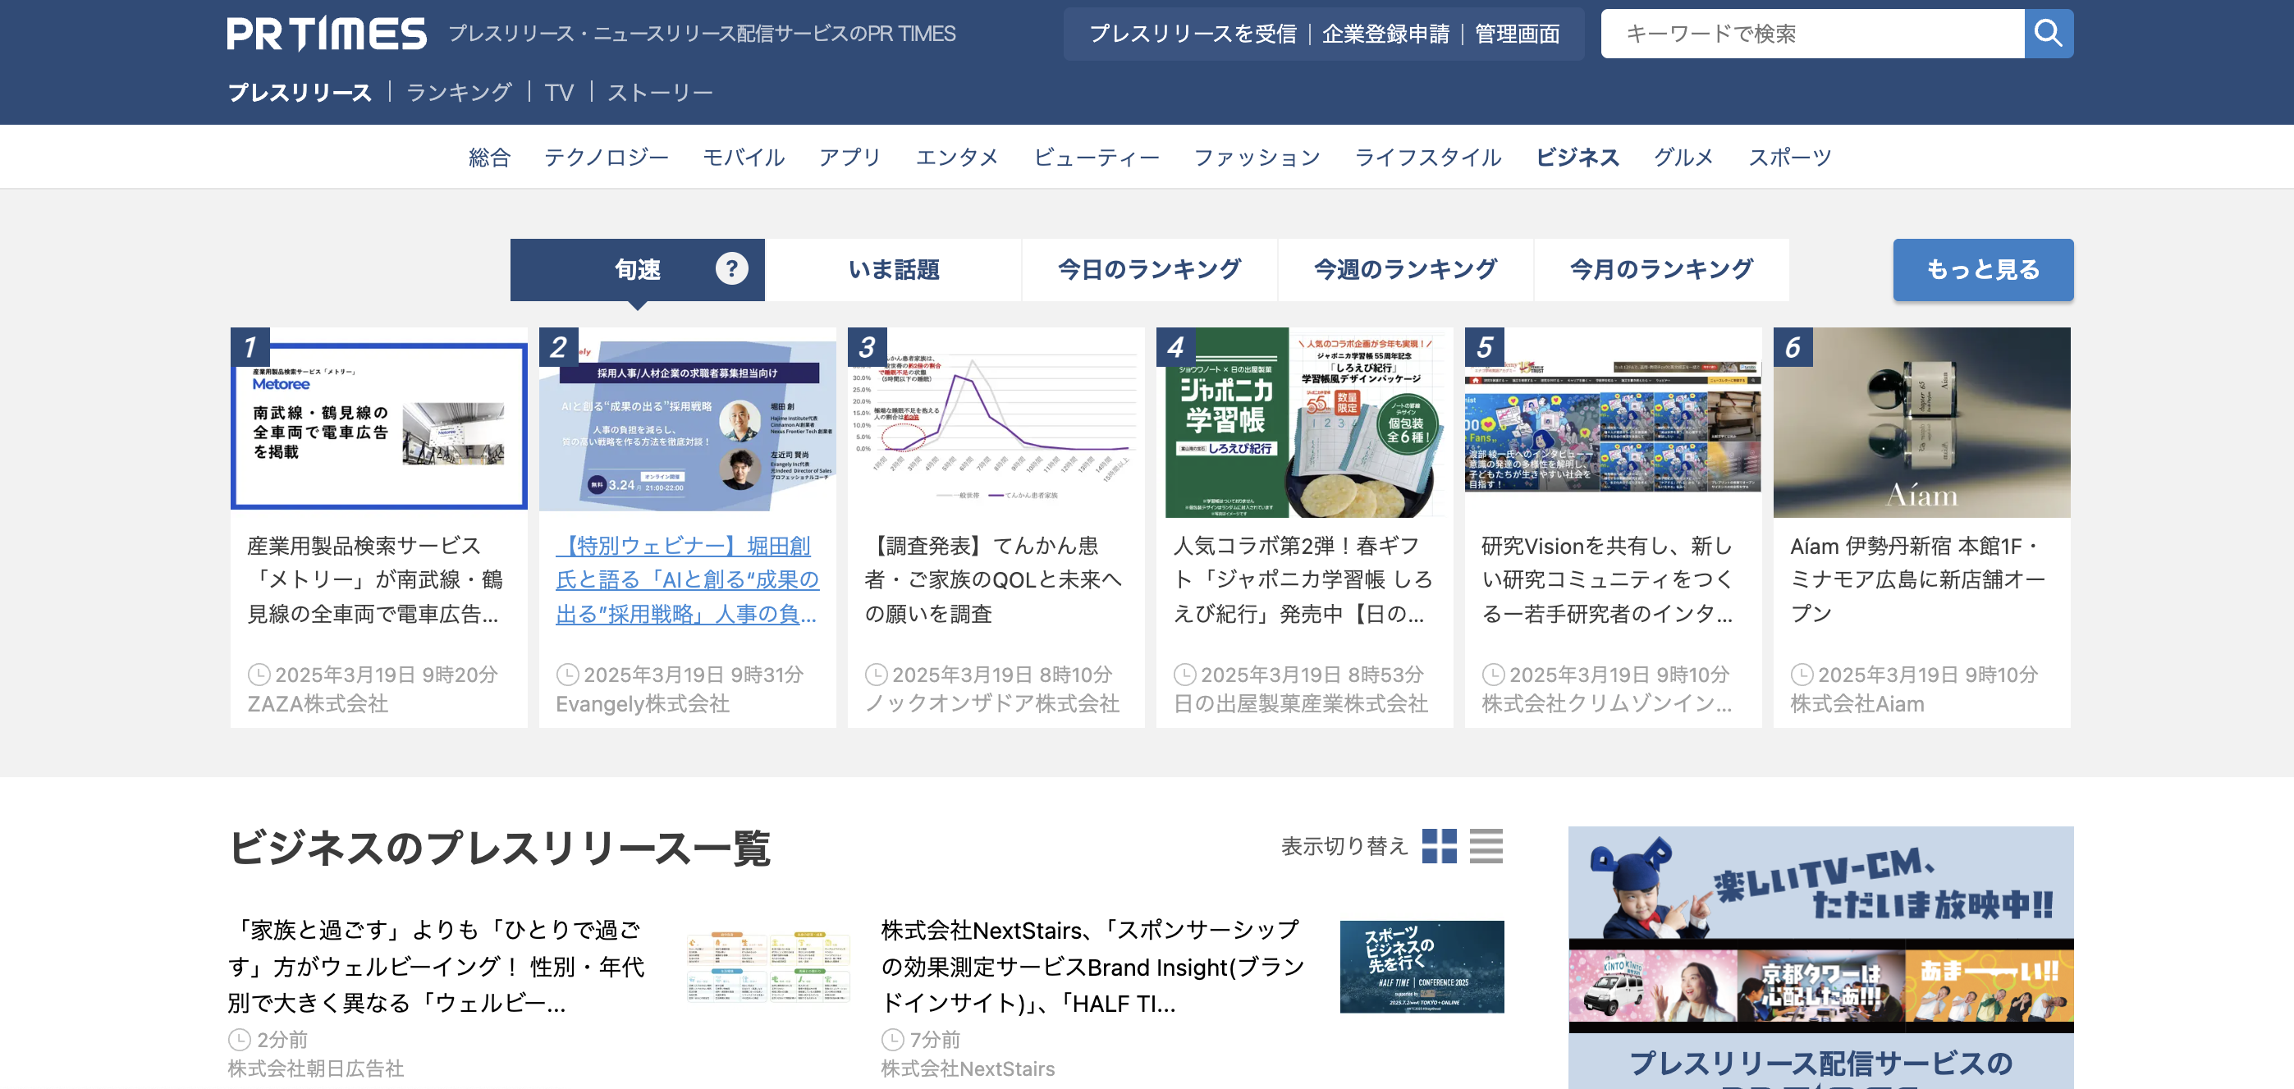Open the ストーリー navigation item
The width and height of the screenshot is (2294, 1089).
pyautogui.click(x=660, y=93)
